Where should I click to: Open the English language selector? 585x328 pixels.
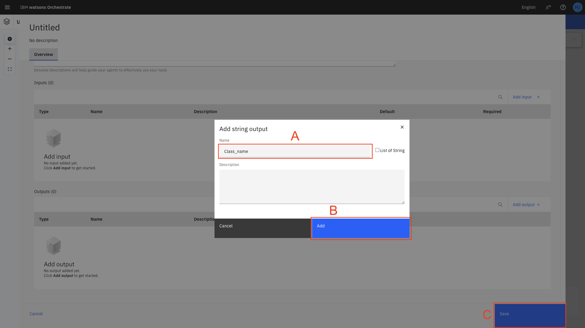(528, 7)
